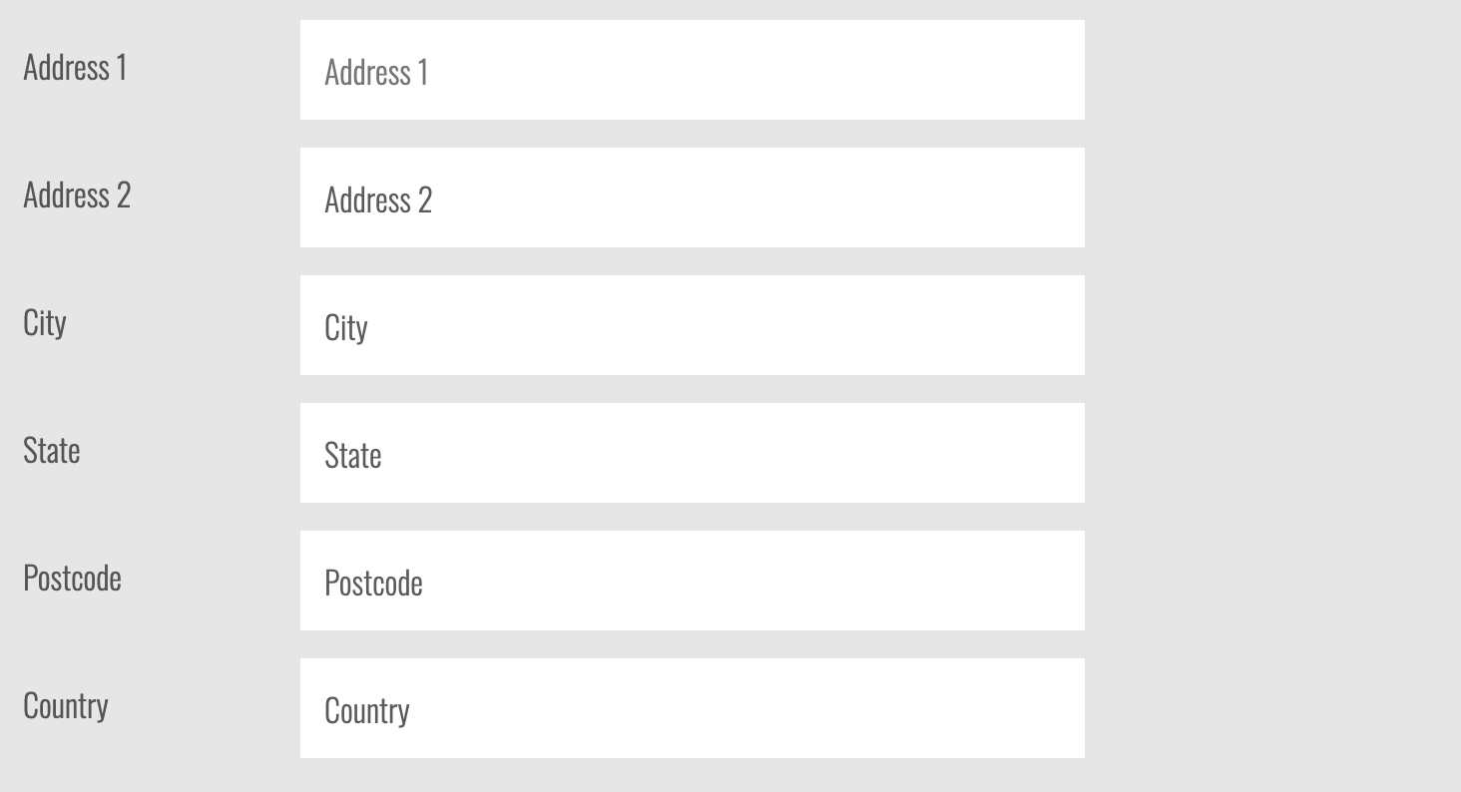Click the 'State' placeholder text in its field

(x=353, y=455)
